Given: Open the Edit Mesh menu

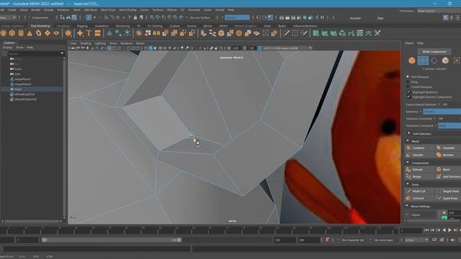Looking at the screenshot, I should tap(91, 10).
